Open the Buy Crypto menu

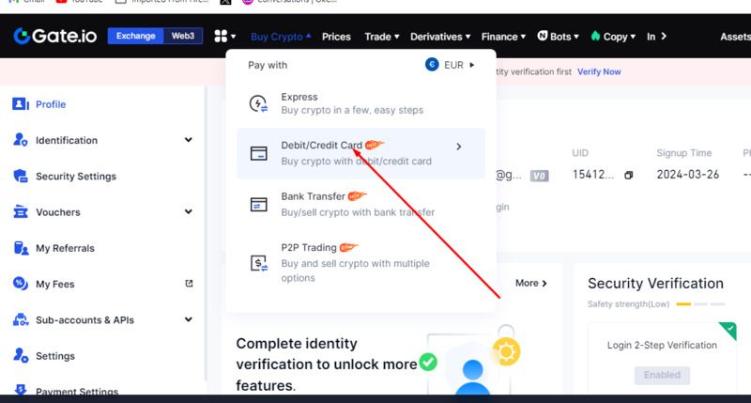281,37
